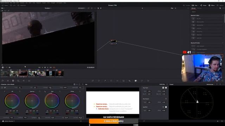Open the Gallery panel
Image resolution: width=225 pixels, height=126 pixels.
[5, 5]
